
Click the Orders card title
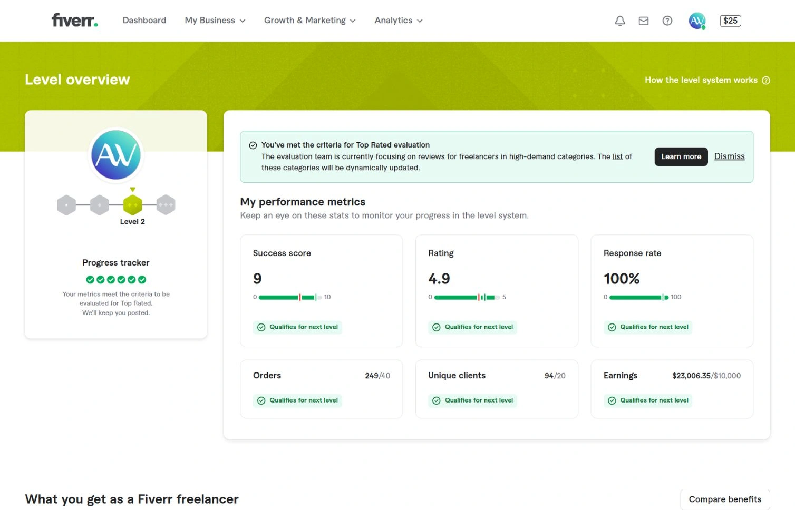click(x=267, y=376)
